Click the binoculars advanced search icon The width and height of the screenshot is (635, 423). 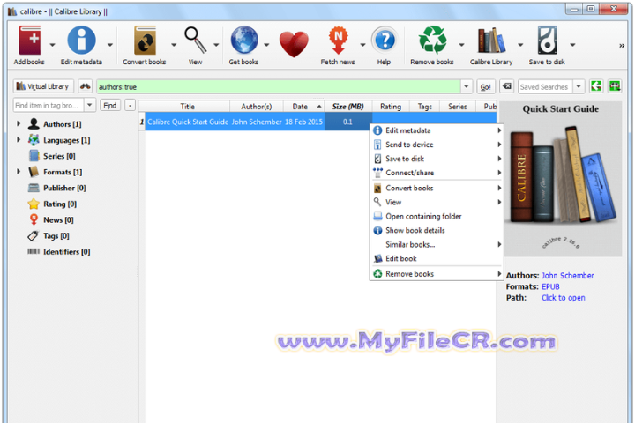click(85, 86)
